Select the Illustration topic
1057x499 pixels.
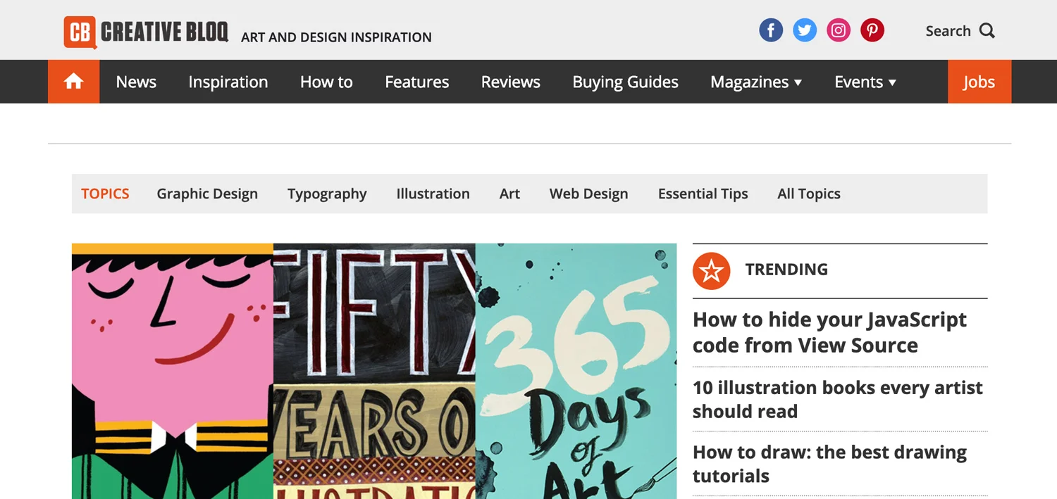(x=433, y=194)
